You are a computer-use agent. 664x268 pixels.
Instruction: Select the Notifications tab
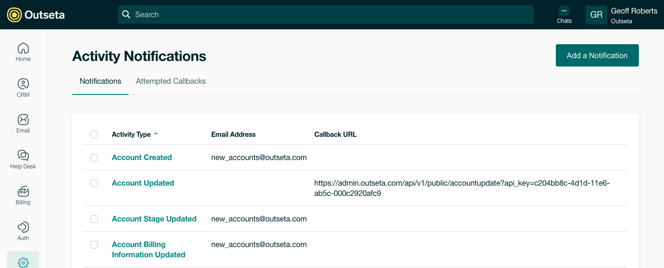pos(100,81)
